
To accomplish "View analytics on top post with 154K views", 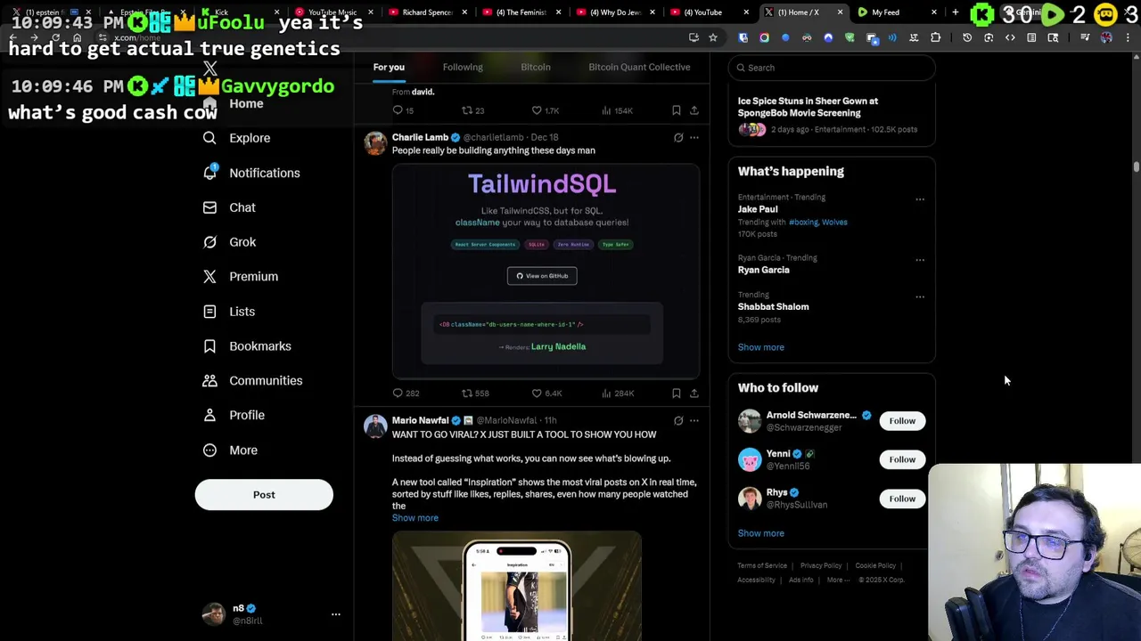I will click(x=617, y=110).
